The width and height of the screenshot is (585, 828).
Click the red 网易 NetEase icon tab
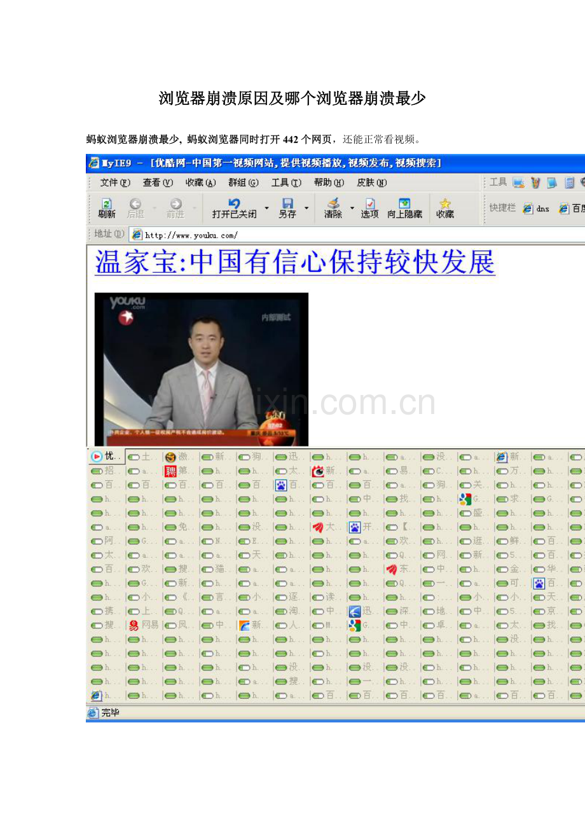(133, 625)
